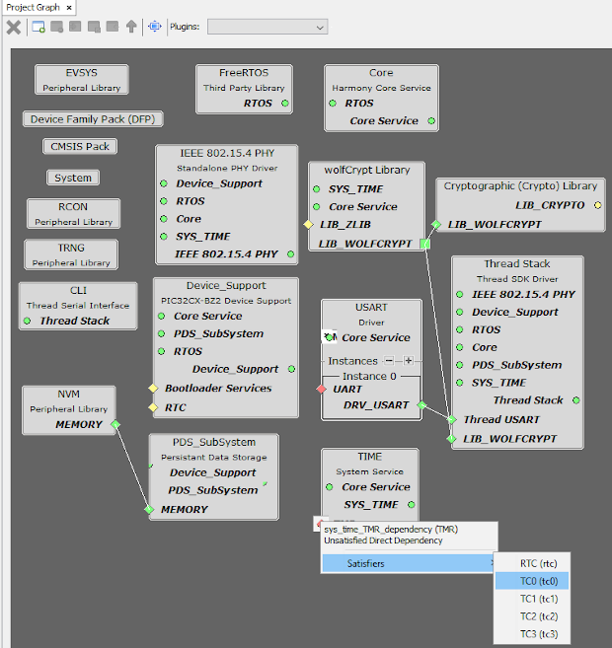Click the add new group toolbar icon
Image resolution: width=612 pixels, height=648 pixels.
[x=38, y=27]
